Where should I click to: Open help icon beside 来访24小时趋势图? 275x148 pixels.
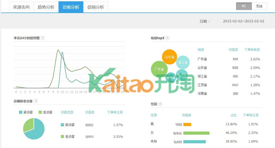coord(42,38)
